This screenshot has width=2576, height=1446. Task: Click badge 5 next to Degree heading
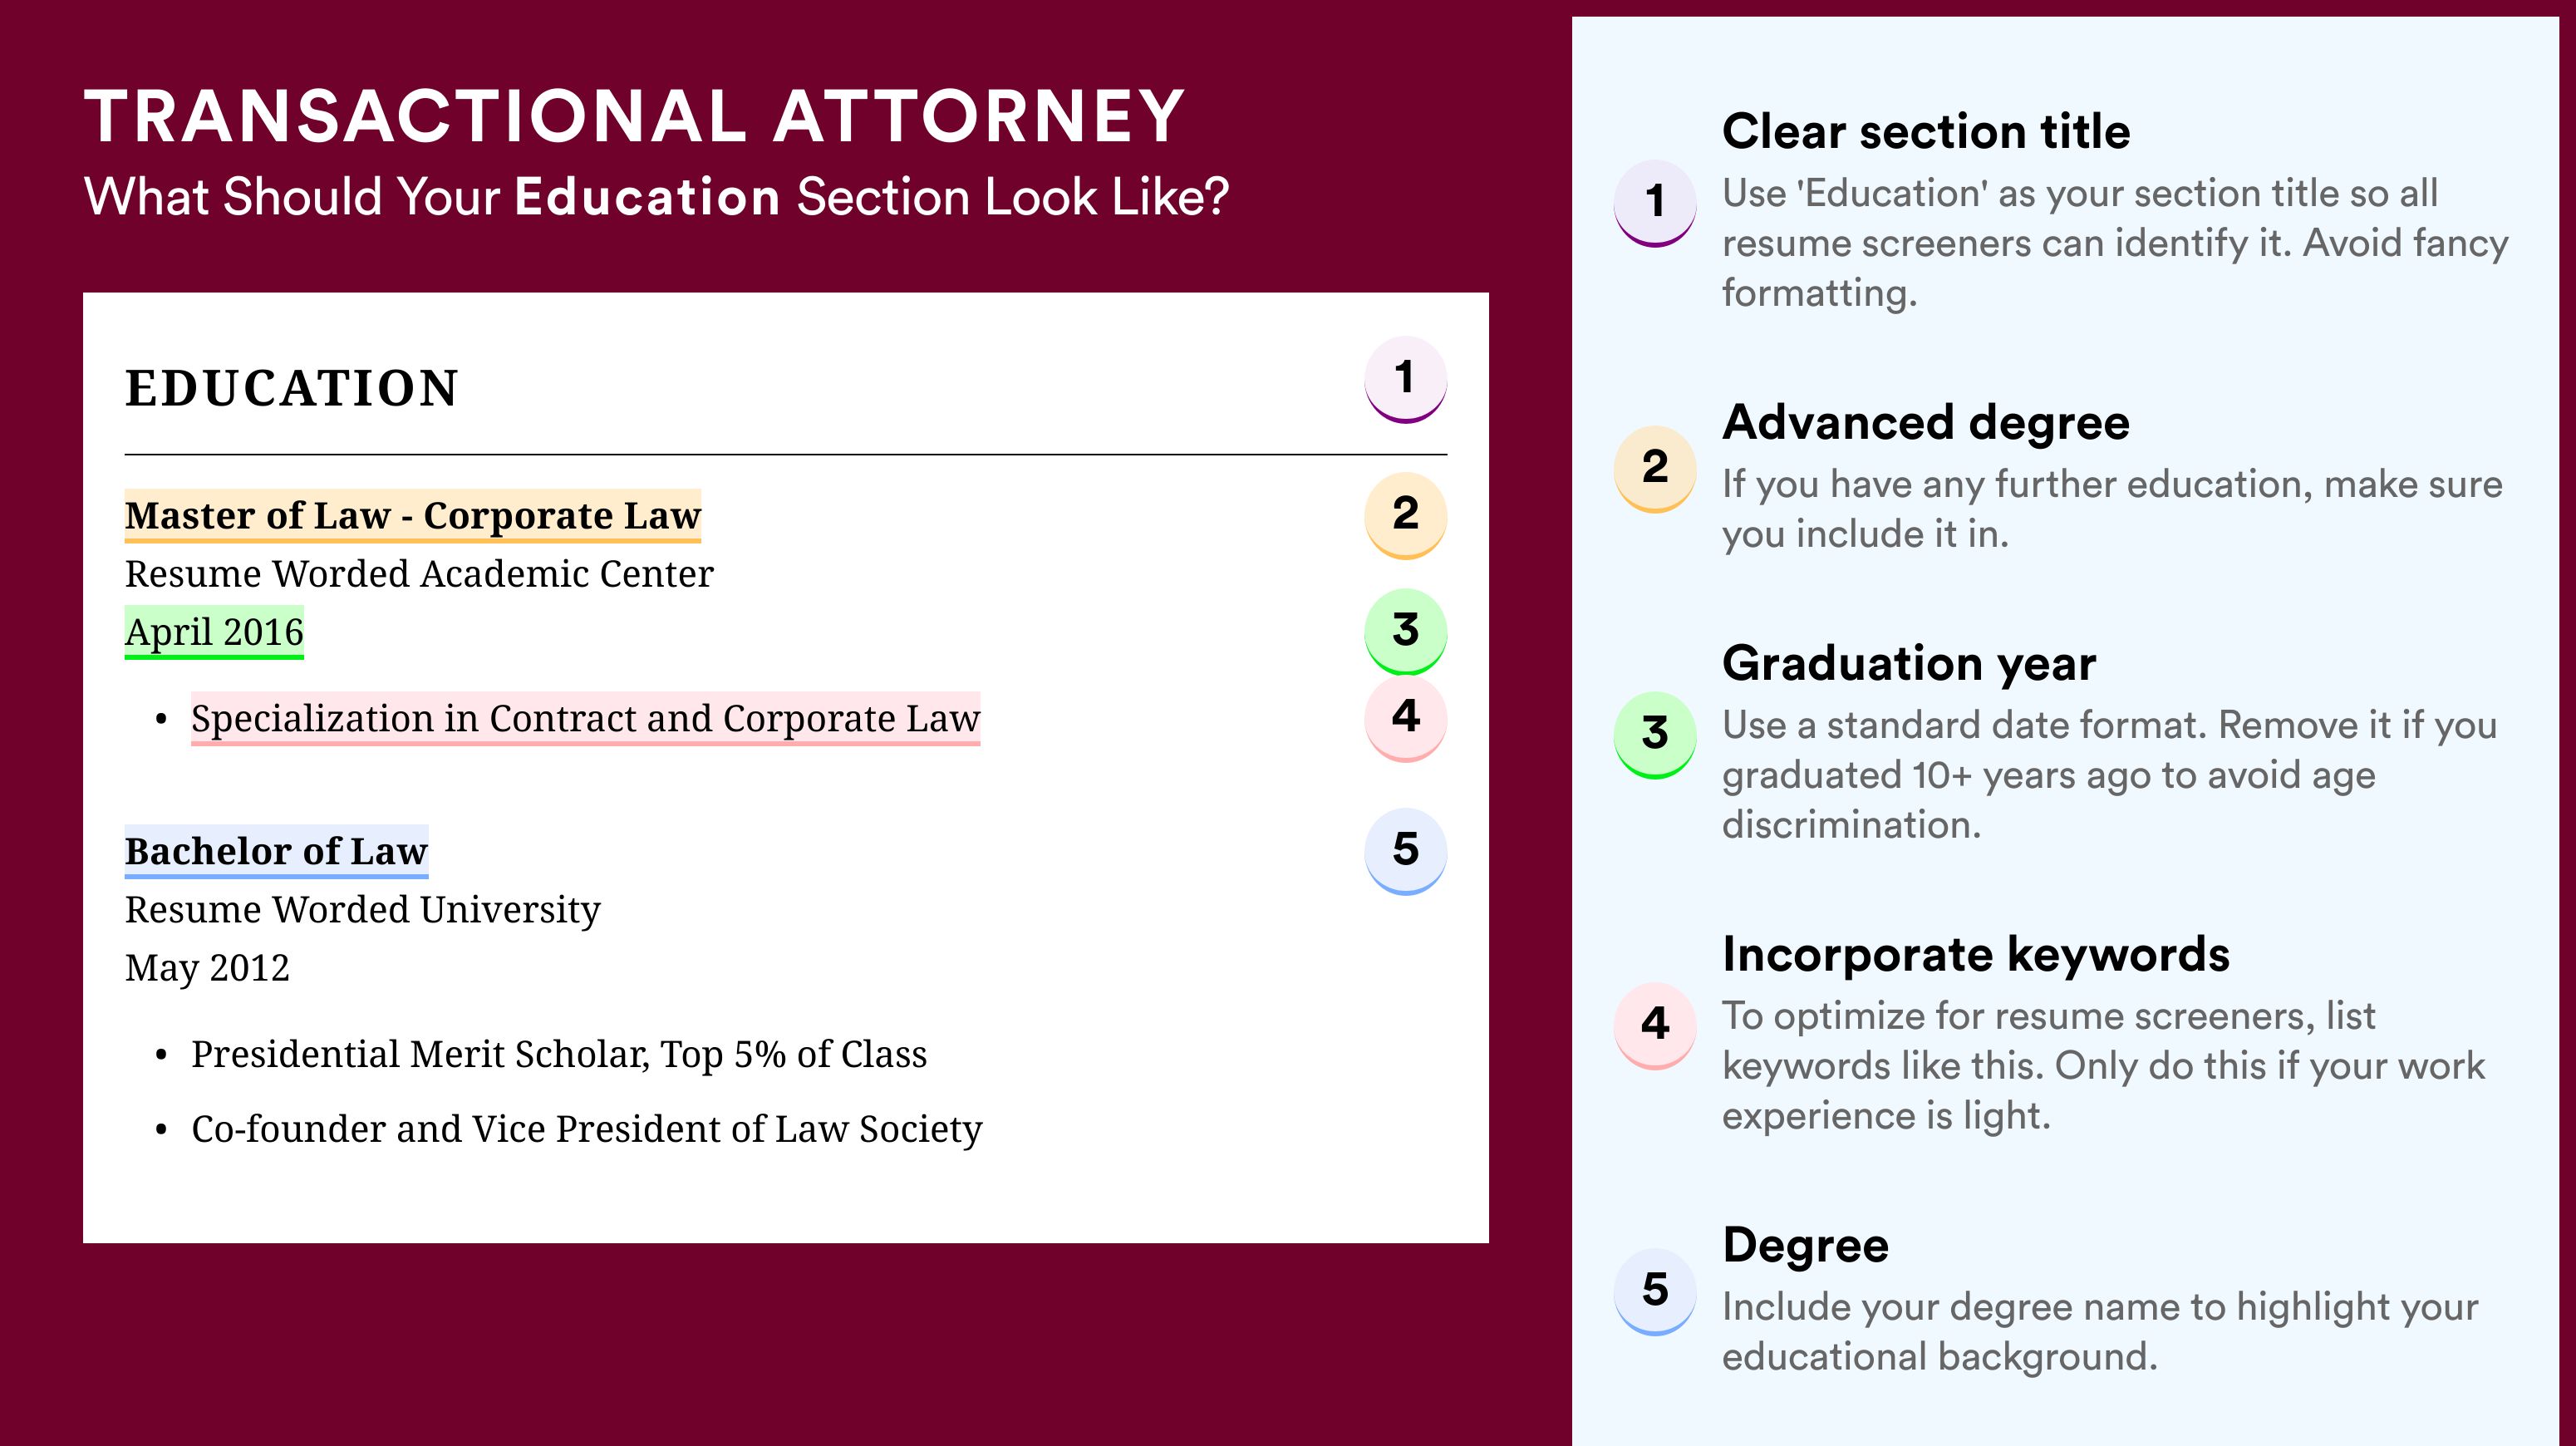tap(1655, 1292)
